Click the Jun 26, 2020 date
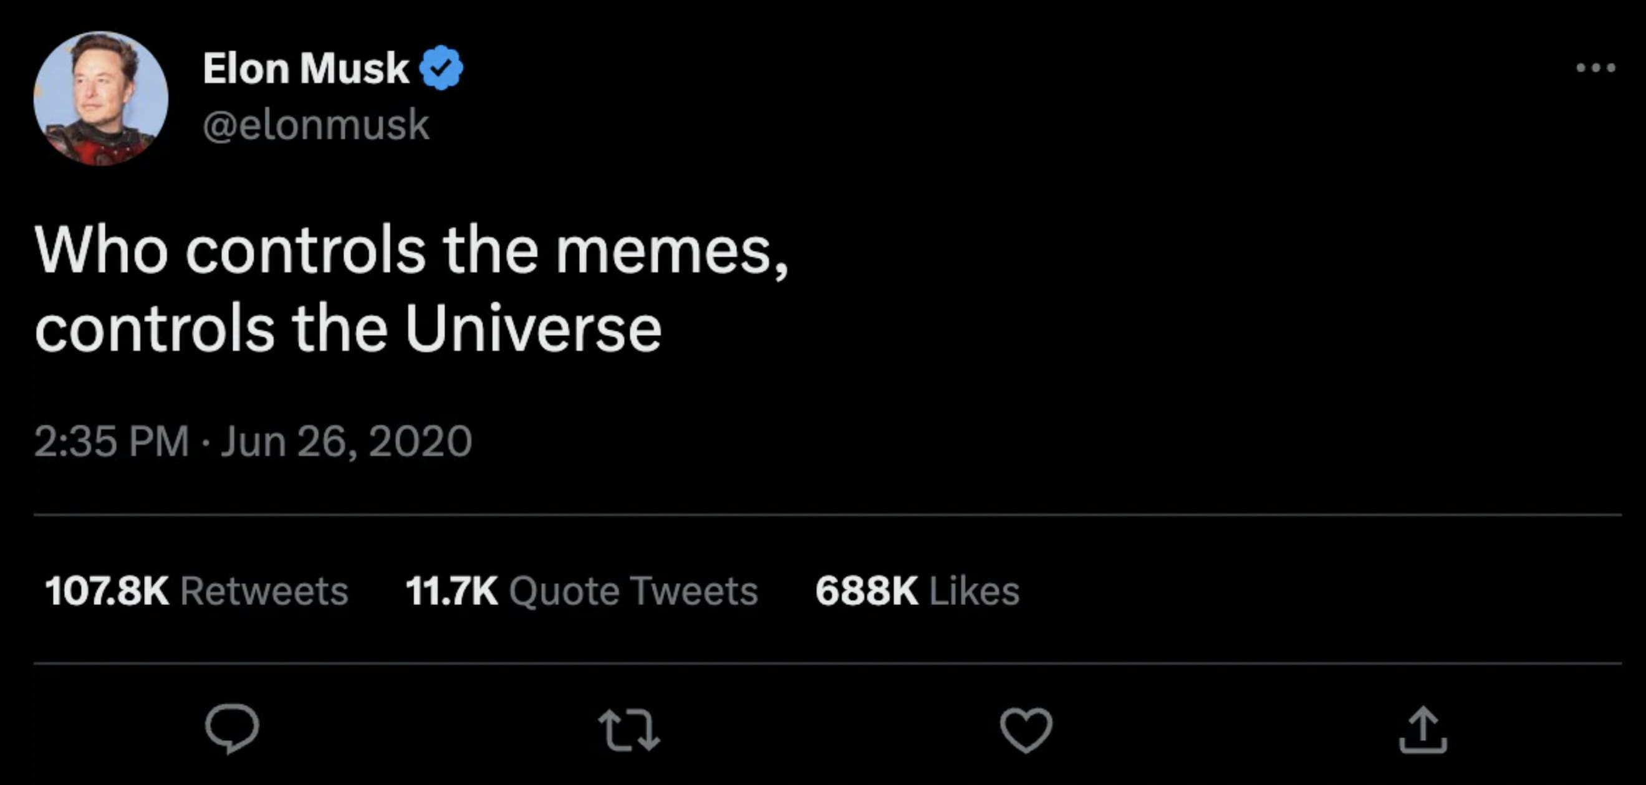The width and height of the screenshot is (1646, 785). [x=345, y=440]
